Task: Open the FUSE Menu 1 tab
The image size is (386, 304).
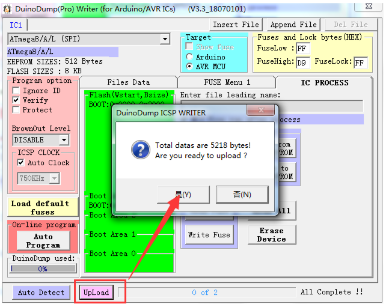Action: (227, 82)
